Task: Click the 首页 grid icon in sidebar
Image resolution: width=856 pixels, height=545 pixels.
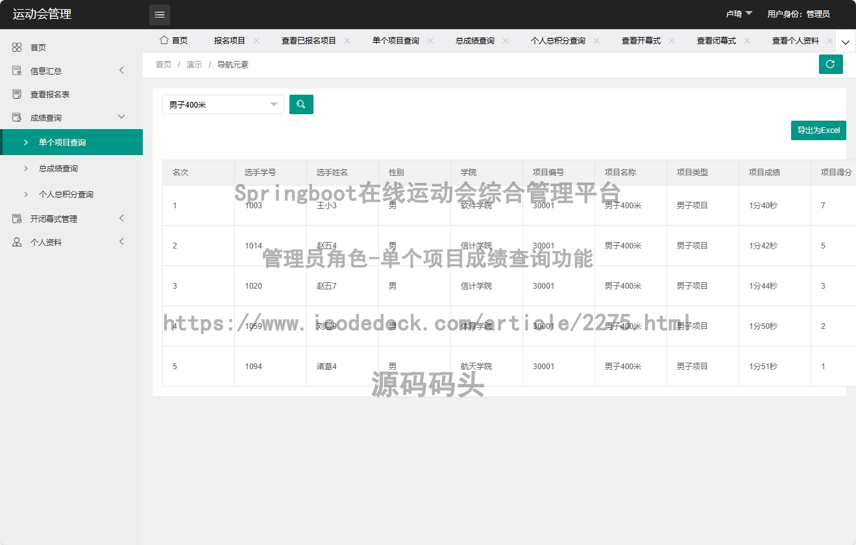Action: pyautogui.click(x=17, y=47)
